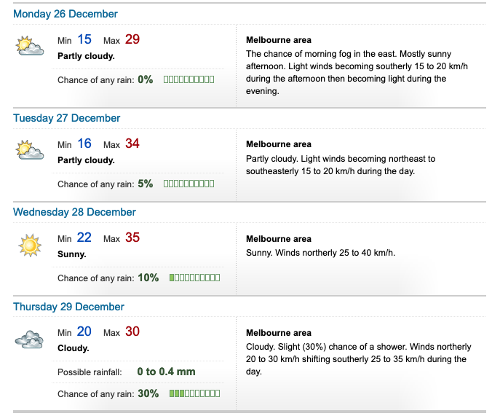Open the Tuesday 27 December heading

pos(66,118)
